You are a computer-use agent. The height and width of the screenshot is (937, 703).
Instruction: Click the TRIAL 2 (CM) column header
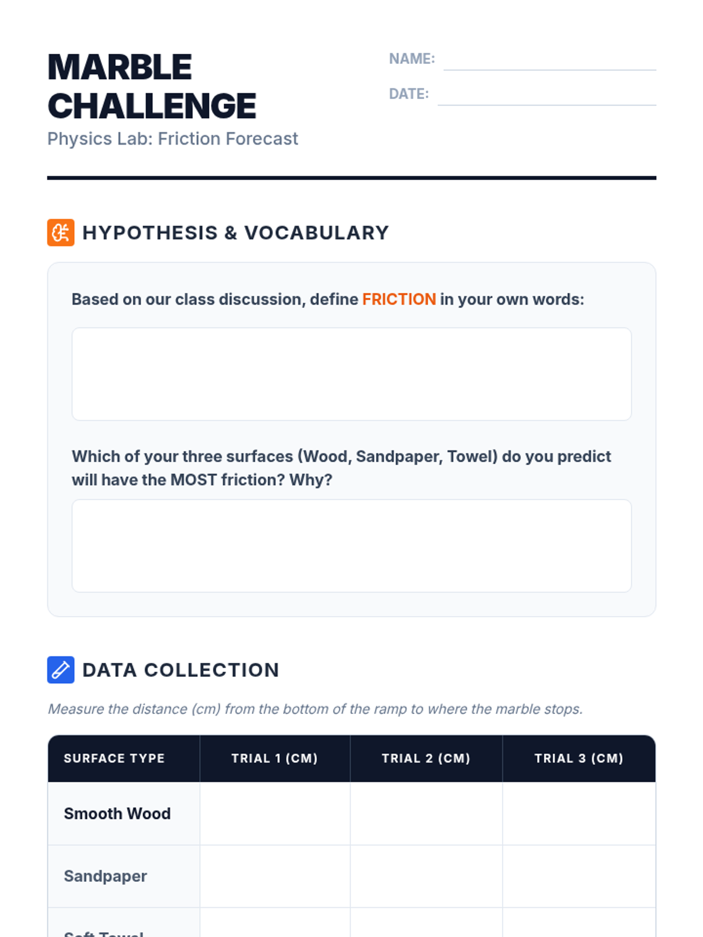(x=426, y=758)
